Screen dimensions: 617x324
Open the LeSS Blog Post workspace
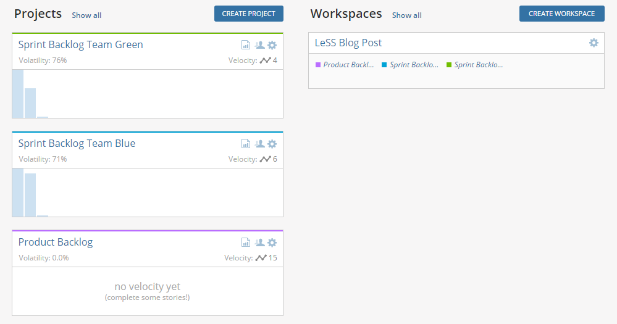coord(348,43)
